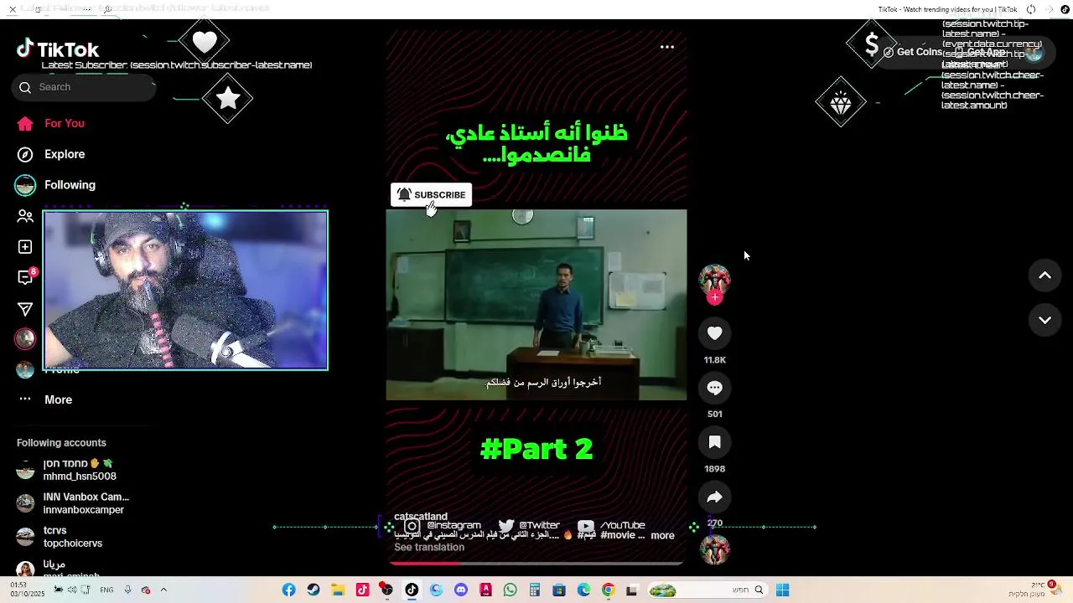The width and height of the screenshot is (1073, 603).
Task: Open Facebook from the taskbar
Action: (x=289, y=590)
